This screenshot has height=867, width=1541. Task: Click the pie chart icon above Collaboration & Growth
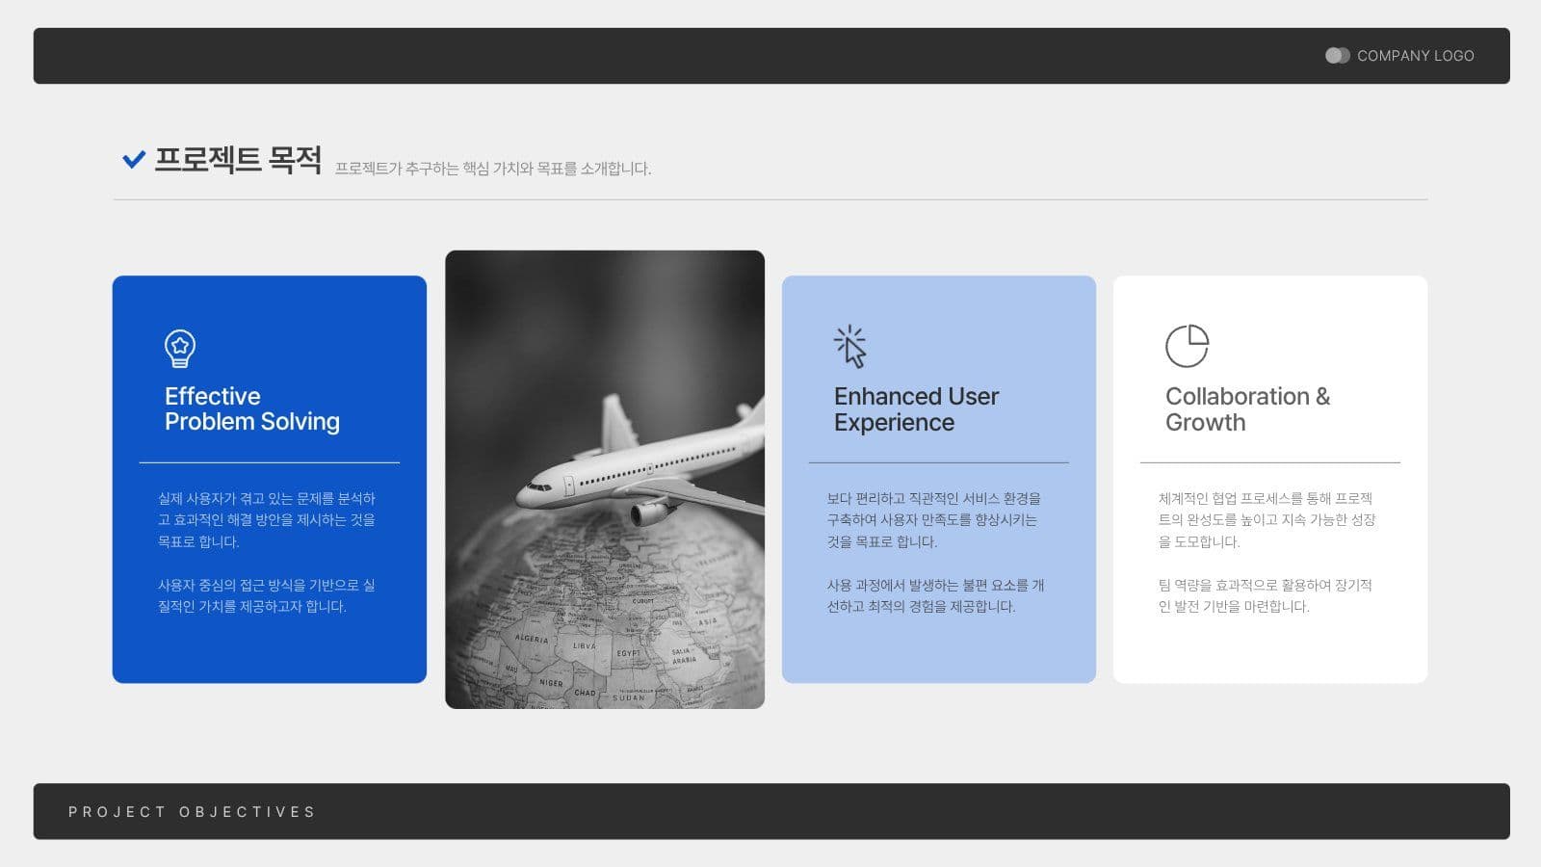click(x=1187, y=346)
